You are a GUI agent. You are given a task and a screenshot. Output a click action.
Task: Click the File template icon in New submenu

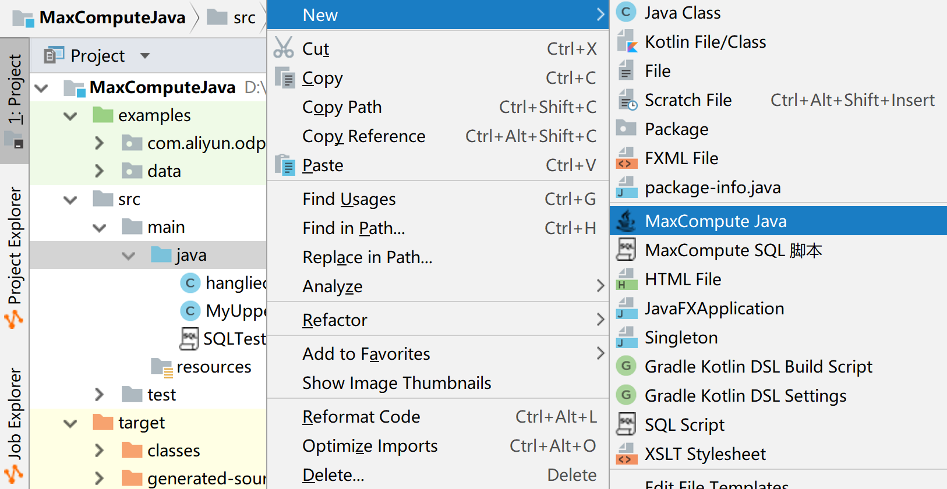626,71
